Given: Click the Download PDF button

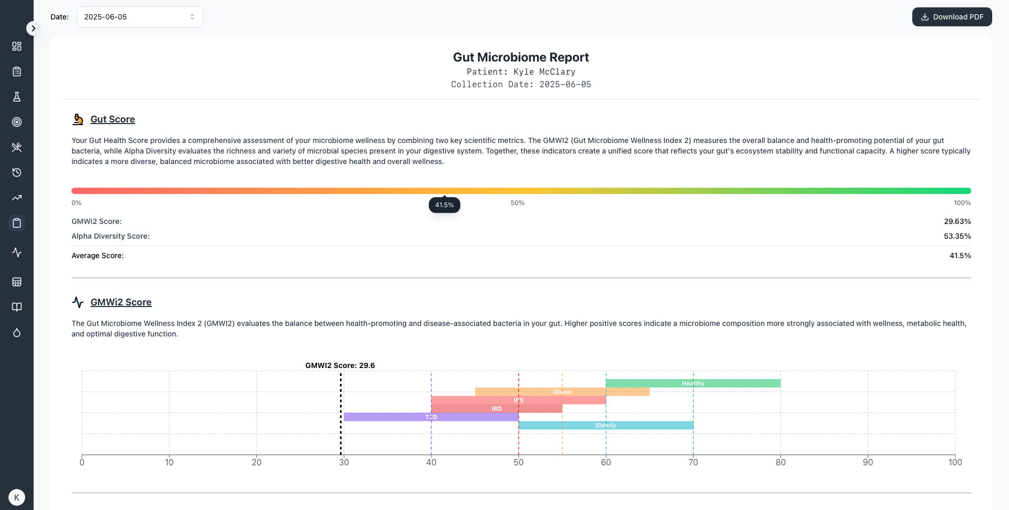Looking at the screenshot, I should point(952,17).
